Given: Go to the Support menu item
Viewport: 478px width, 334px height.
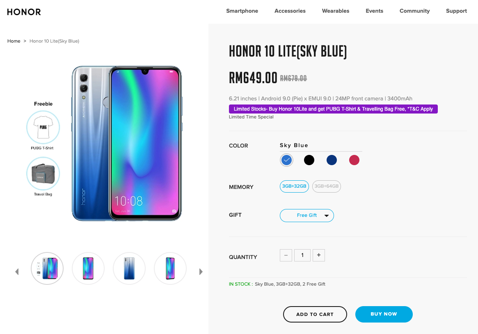Looking at the screenshot, I should pyautogui.click(x=456, y=11).
